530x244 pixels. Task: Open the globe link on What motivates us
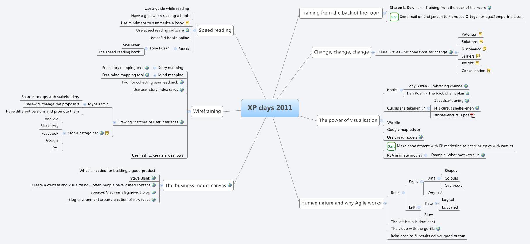[483, 155]
